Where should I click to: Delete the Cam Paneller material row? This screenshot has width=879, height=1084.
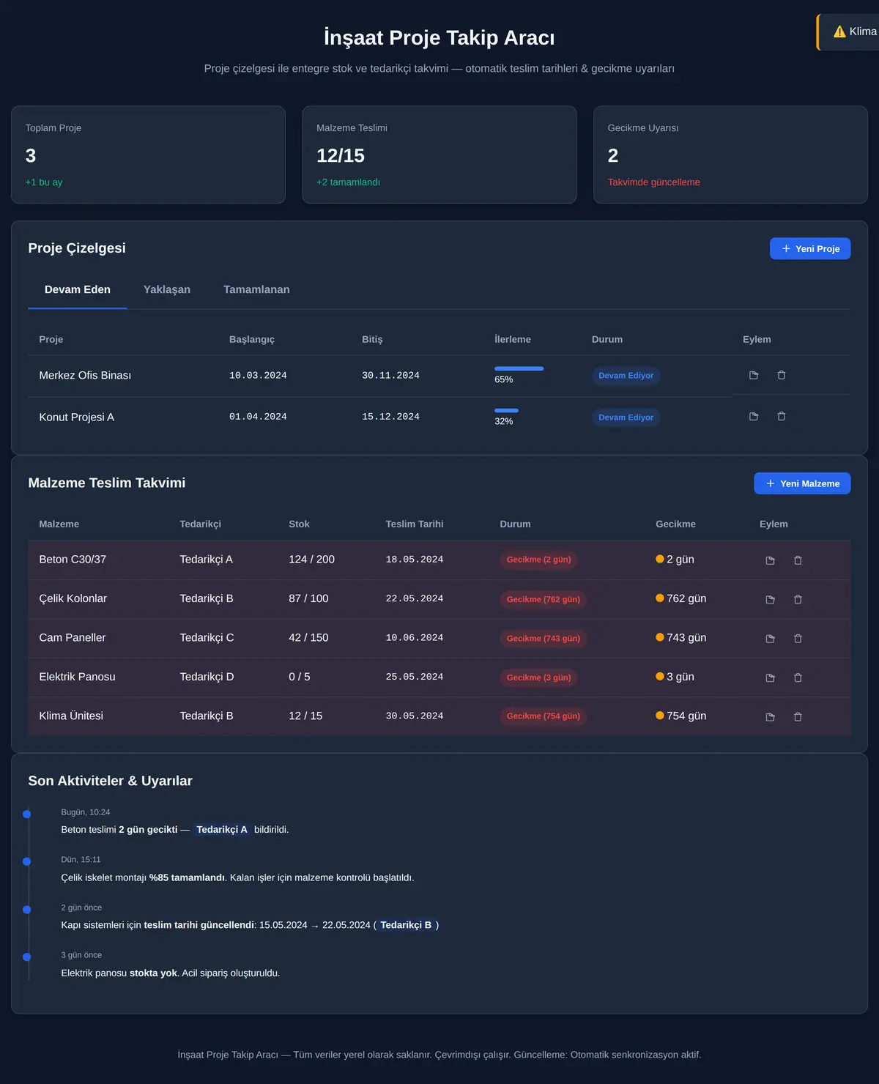click(798, 639)
